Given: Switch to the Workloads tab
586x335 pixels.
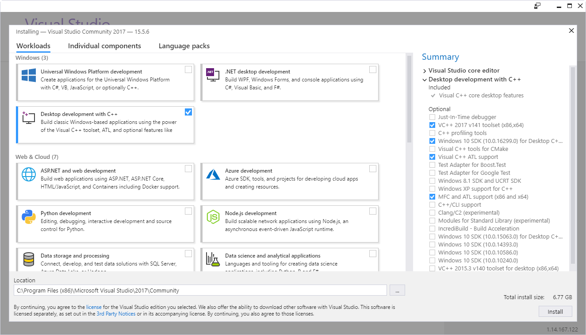Looking at the screenshot, I should (33, 46).
